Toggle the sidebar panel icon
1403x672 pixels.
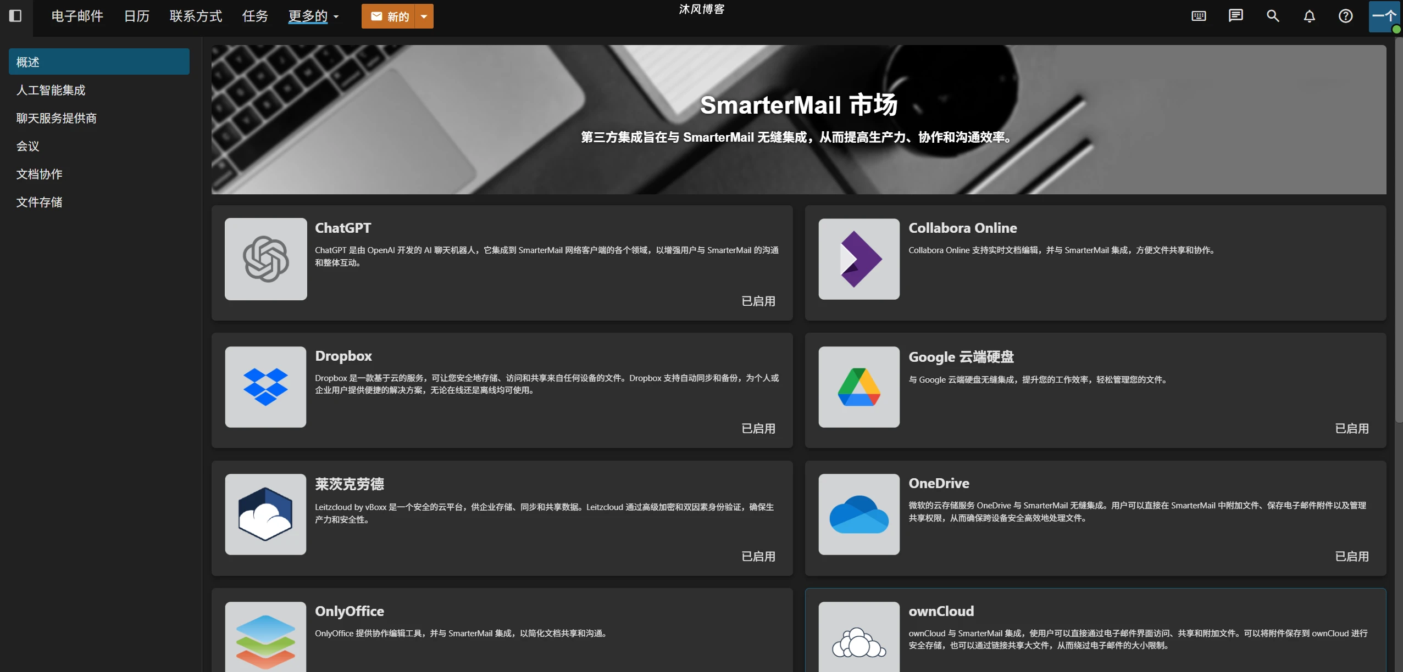pos(15,16)
